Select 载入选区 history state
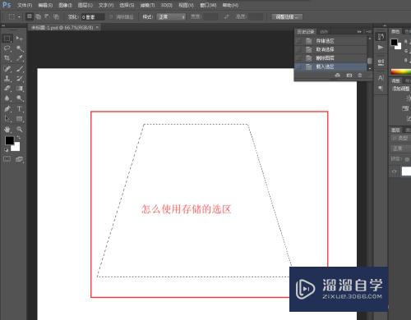The height and width of the screenshot is (320, 411). (x=331, y=66)
